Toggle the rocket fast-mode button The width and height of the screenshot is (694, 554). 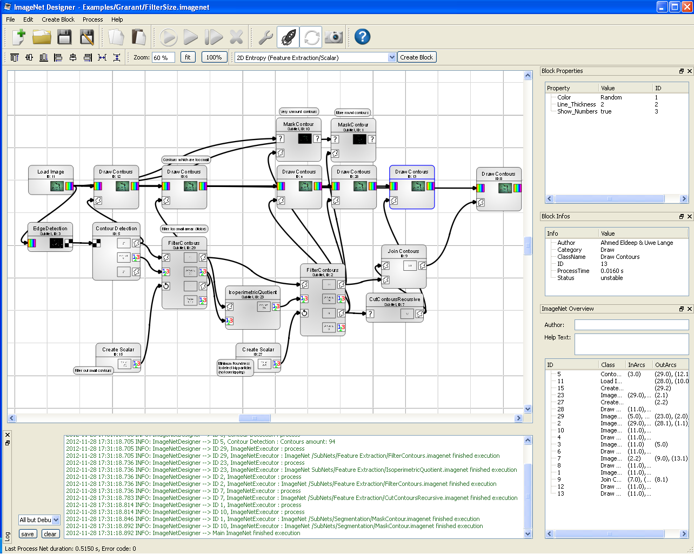pyautogui.click(x=288, y=37)
